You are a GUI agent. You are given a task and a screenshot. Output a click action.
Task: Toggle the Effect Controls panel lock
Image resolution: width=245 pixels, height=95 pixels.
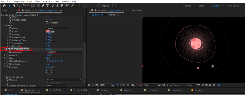click(x=23, y=10)
